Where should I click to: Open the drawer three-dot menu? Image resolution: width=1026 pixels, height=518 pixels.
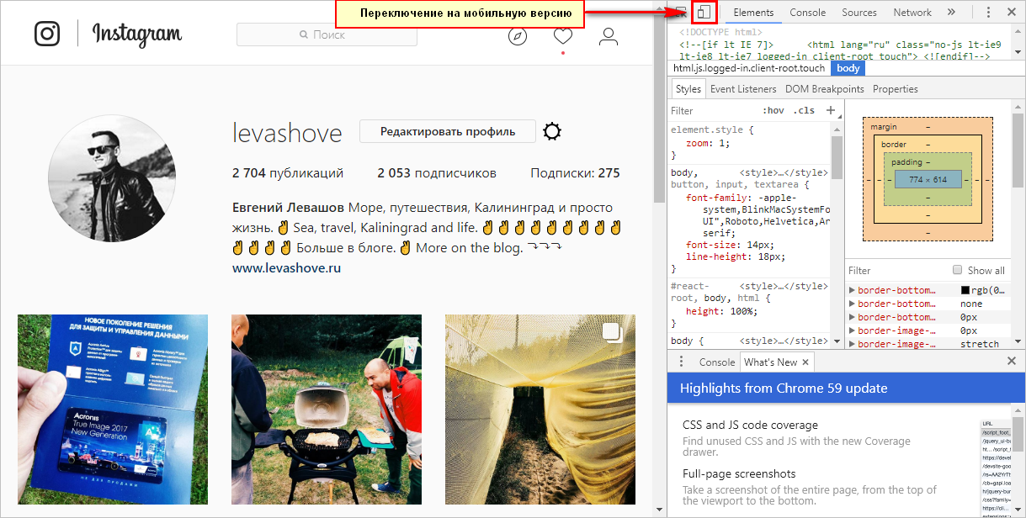coord(680,362)
